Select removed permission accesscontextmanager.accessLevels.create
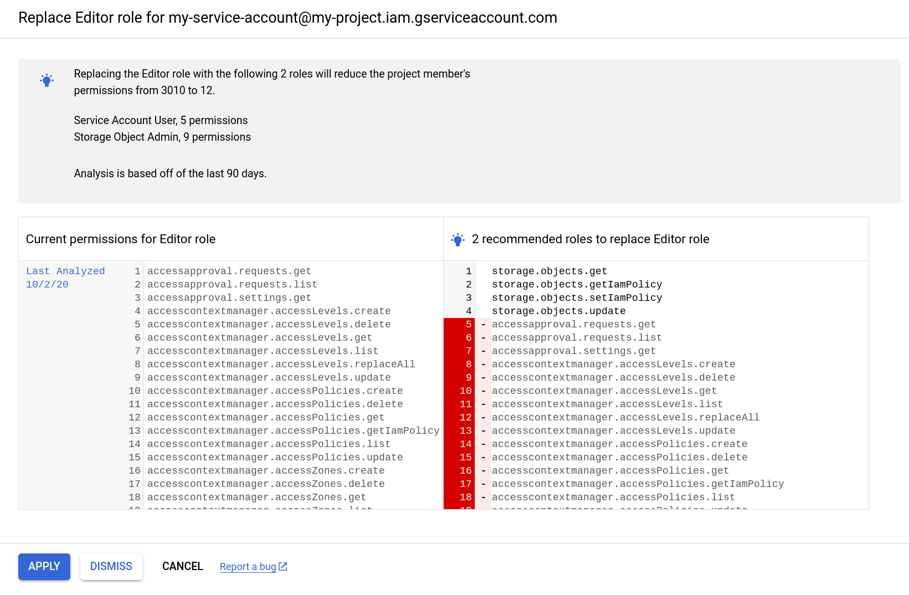 pos(615,364)
